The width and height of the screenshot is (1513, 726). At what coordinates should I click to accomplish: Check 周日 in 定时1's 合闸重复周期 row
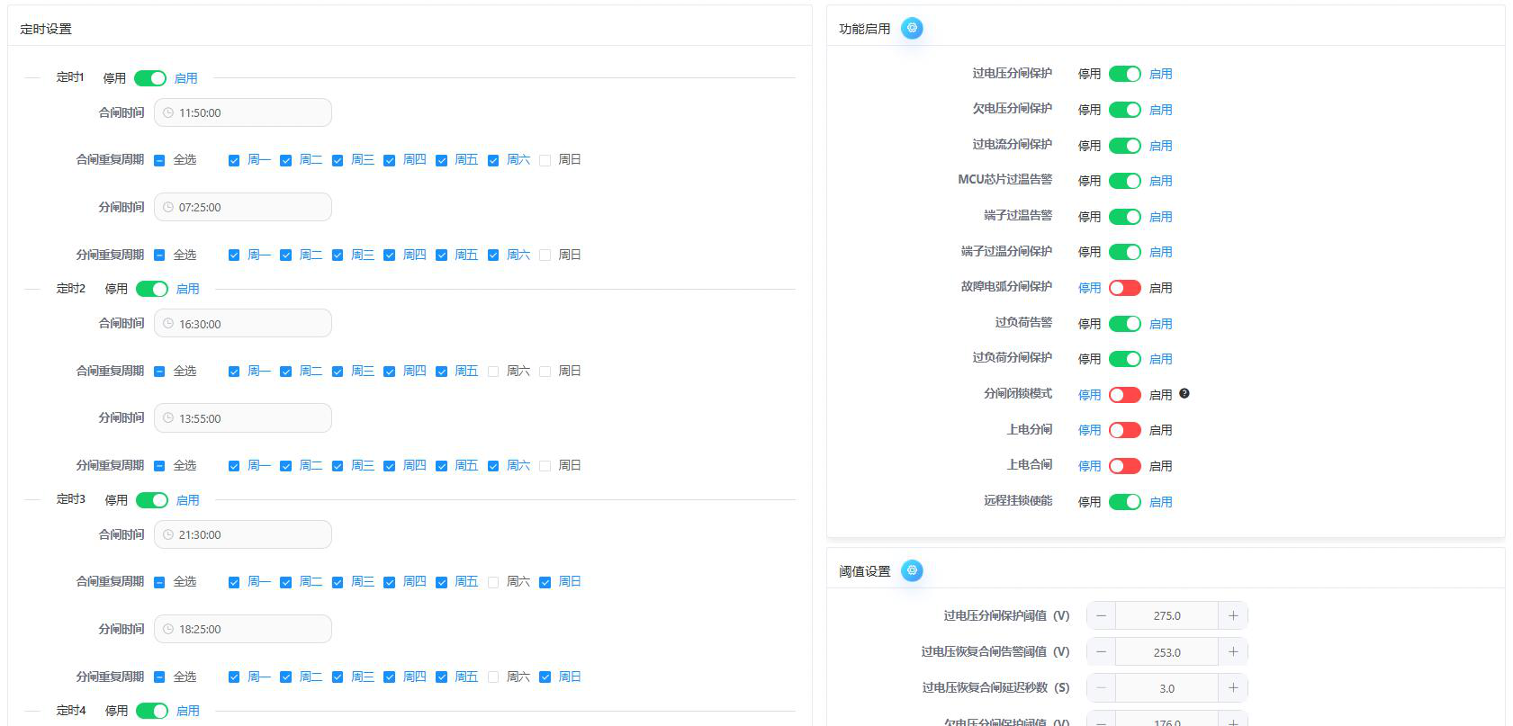coord(545,160)
